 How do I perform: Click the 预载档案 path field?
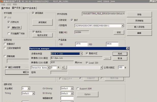pos(18,61)
